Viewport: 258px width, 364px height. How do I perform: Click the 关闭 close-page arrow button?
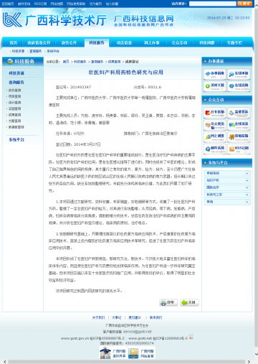(189, 302)
